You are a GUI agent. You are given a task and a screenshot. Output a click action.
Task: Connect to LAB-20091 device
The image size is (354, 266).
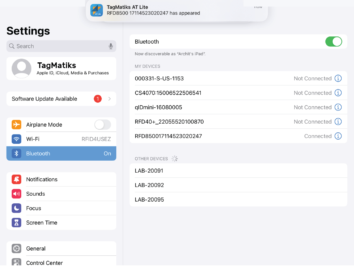pos(238,171)
